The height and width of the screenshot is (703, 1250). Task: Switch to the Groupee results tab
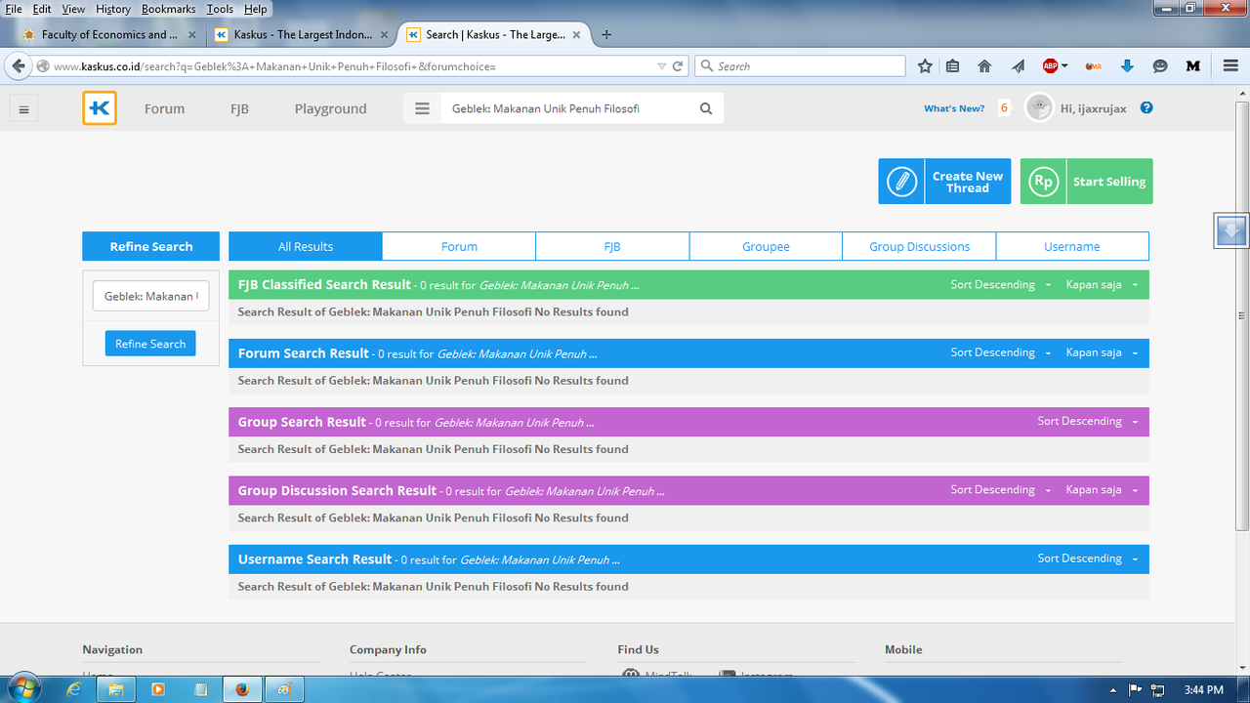point(766,246)
